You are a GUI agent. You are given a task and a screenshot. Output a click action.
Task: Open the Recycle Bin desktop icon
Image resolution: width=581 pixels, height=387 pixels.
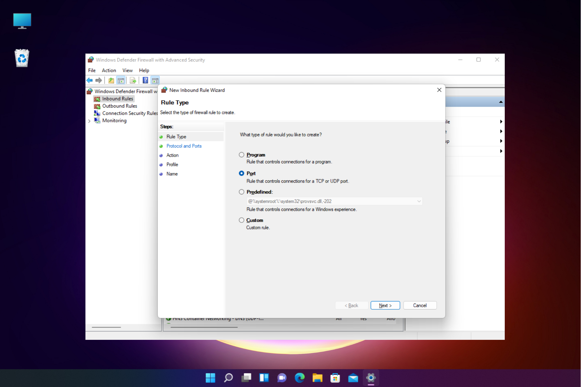(x=22, y=58)
